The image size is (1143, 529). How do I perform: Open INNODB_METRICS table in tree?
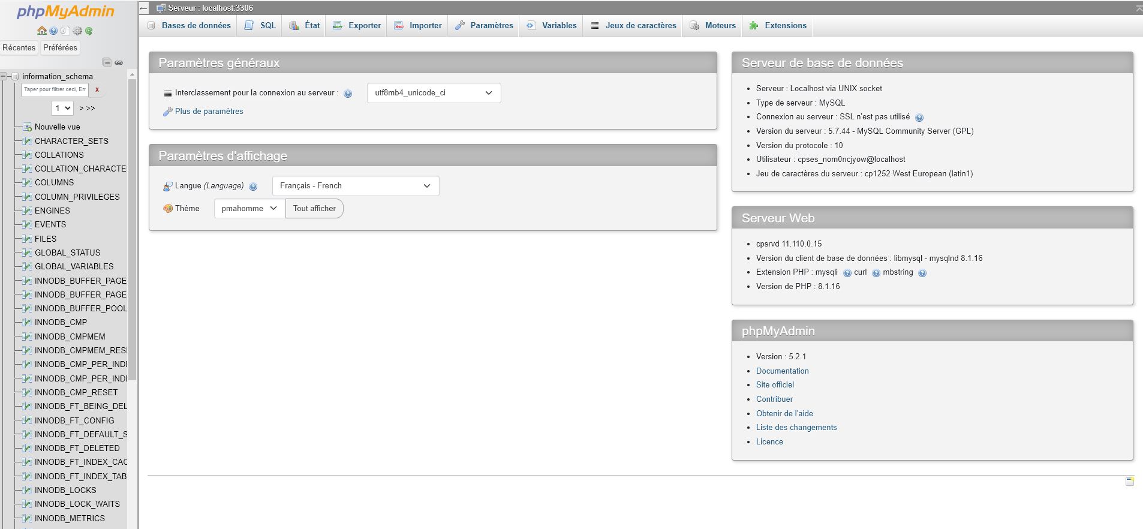point(70,518)
